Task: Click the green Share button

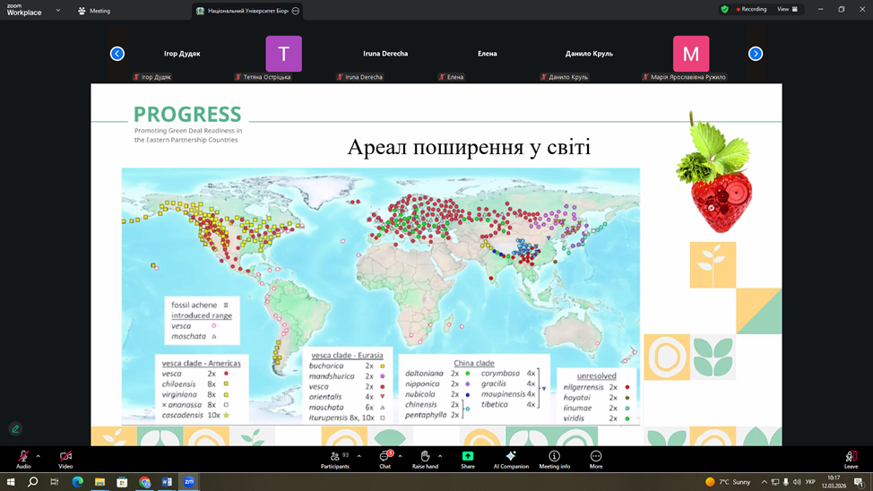Action: pos(467,457)
